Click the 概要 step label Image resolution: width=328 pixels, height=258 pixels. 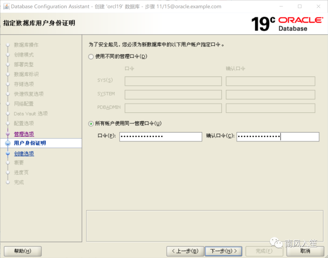pos(19,163)
